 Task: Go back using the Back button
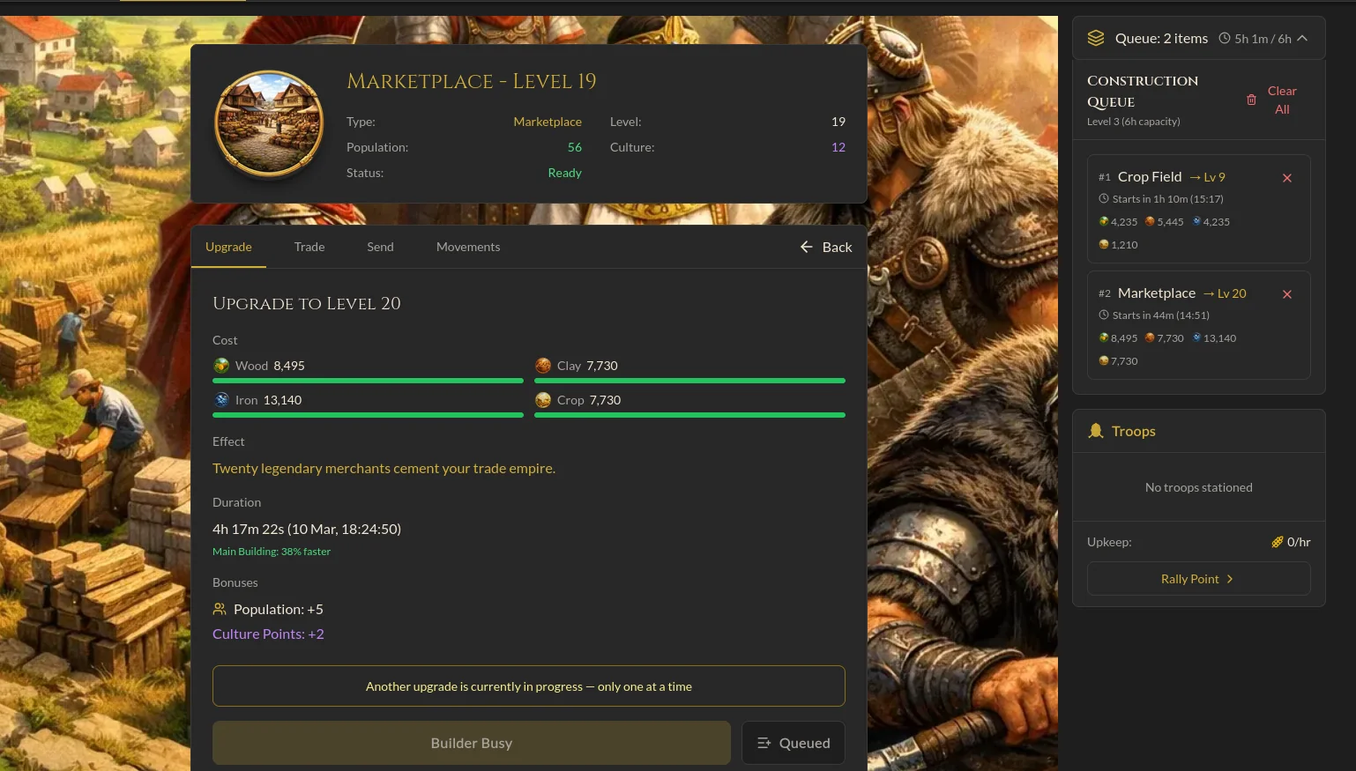[x=826, y=247]
